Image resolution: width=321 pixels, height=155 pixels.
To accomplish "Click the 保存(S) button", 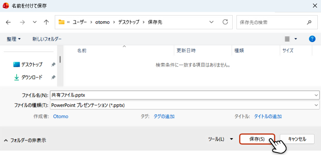I will pyautogui.click(x=257, y=139).
